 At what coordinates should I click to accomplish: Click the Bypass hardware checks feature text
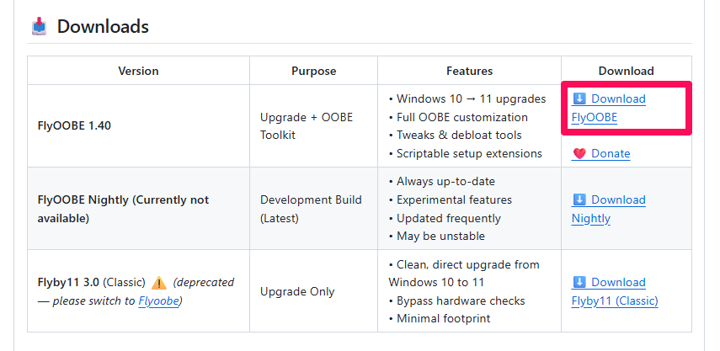pos(461,300)
